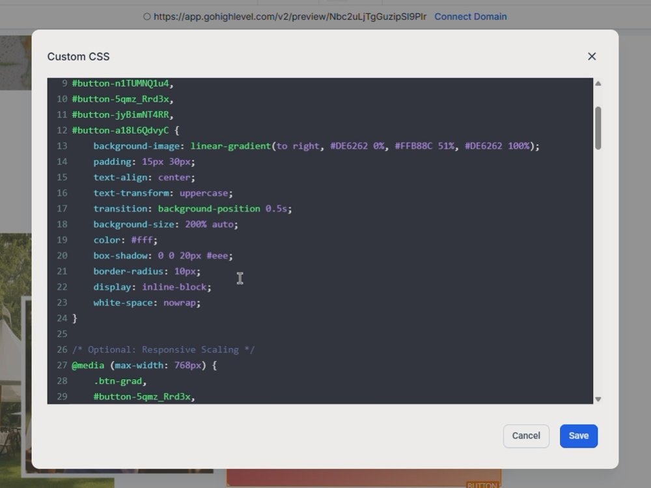The height and width of the screenshot is (488, 651).
Task: Click the site icon beside preview URL
Action: [x=146, y=17]
